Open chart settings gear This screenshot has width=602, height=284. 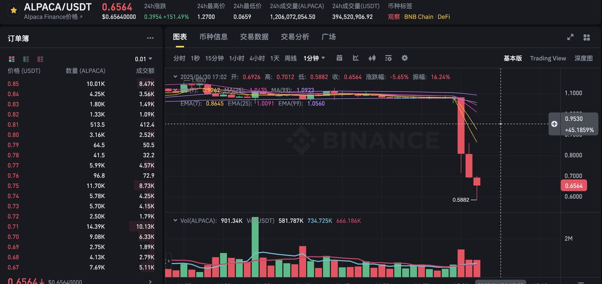(x=404, y=58)
